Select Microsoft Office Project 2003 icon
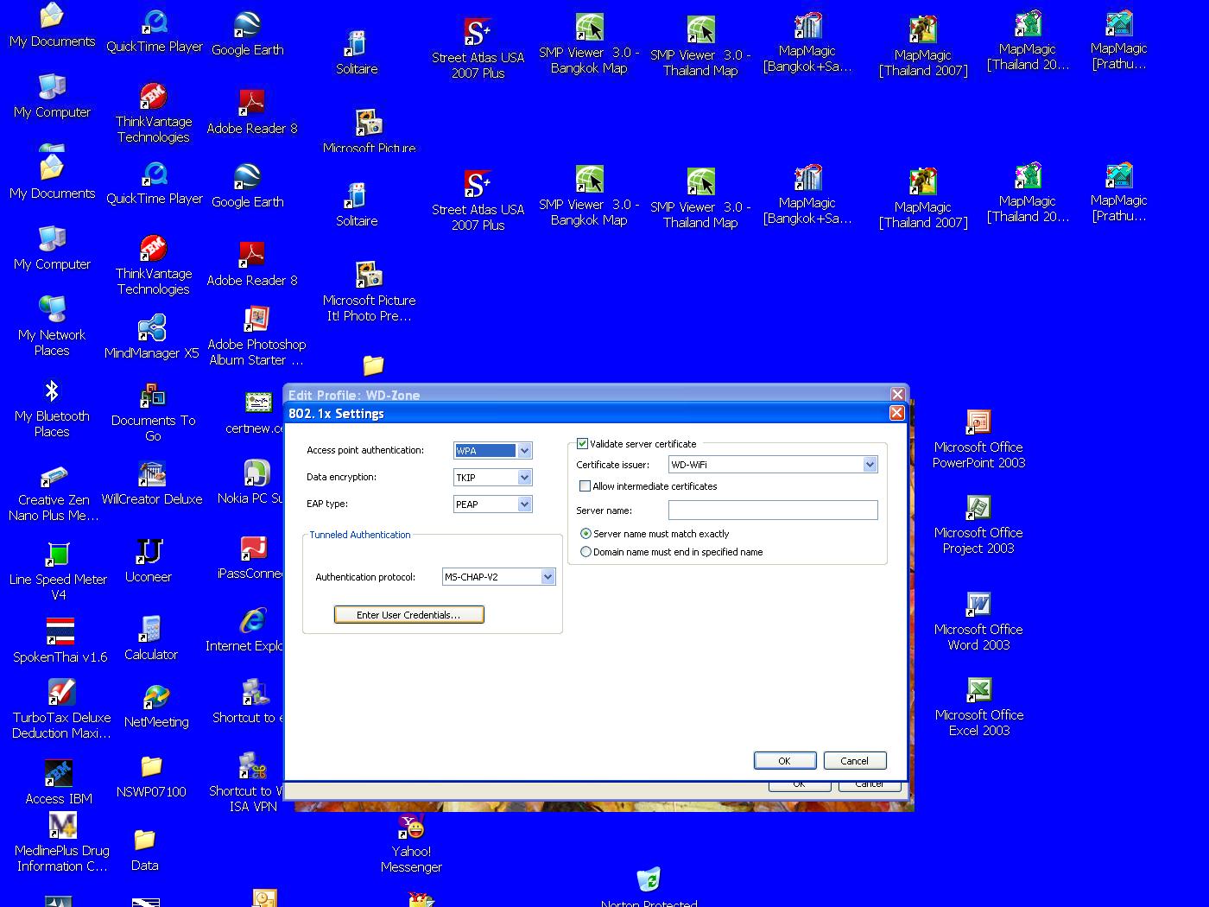The image size is (1209, 907). tap(978, 508)
